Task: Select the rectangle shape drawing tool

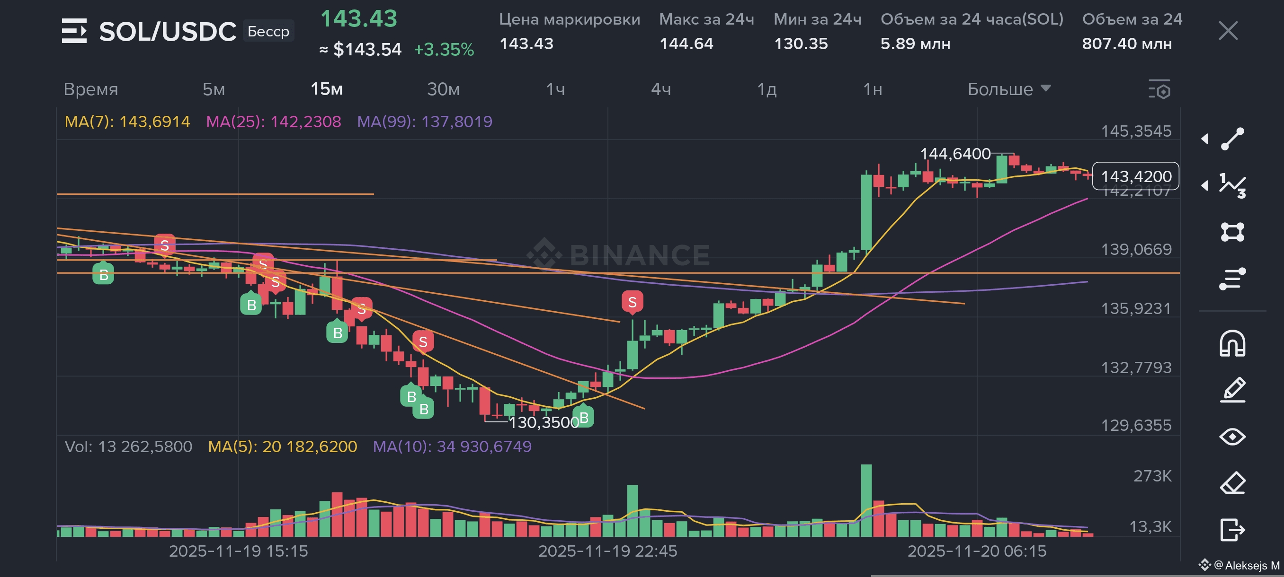Action: [1232, 232]
